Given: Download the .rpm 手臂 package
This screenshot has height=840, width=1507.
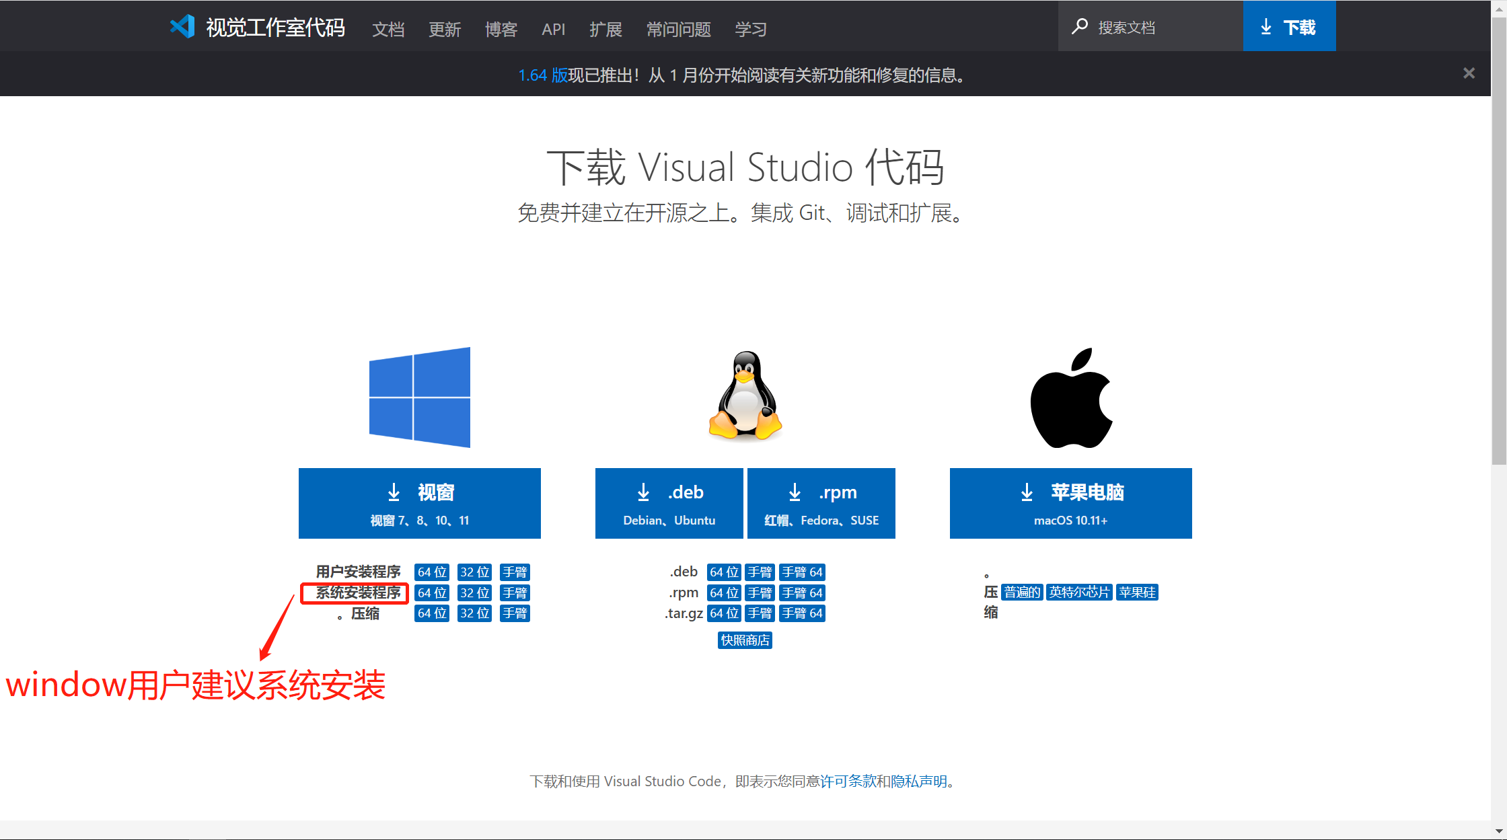Looking at the screenshot, I should click(x=760, y=593).
